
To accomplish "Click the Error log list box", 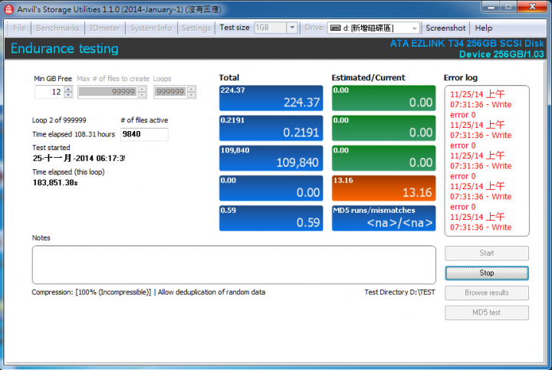I will 487,161.
